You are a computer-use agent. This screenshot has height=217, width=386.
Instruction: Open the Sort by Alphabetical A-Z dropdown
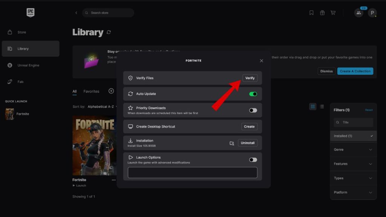coord(102,107)
